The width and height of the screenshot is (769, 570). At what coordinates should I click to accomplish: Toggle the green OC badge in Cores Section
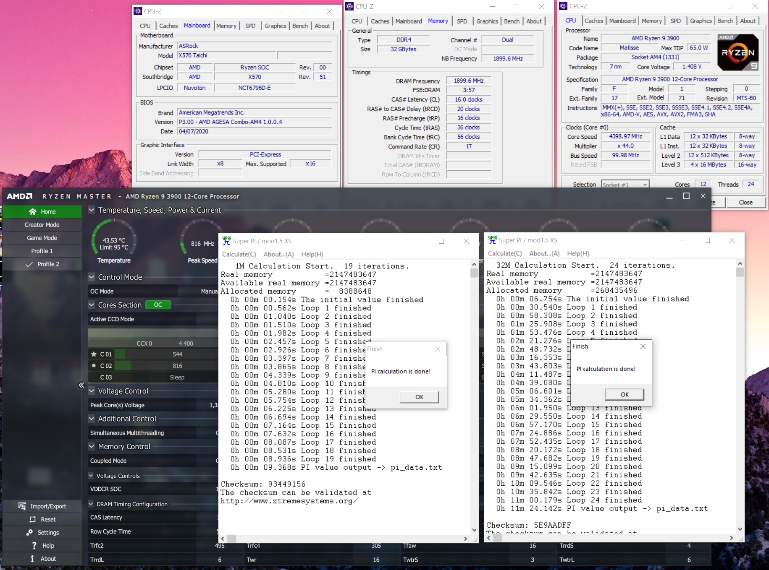point(158,305)
